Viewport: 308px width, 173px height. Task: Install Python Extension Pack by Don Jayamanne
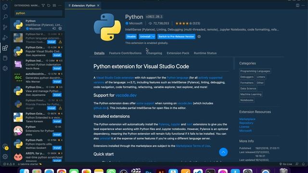57,55
